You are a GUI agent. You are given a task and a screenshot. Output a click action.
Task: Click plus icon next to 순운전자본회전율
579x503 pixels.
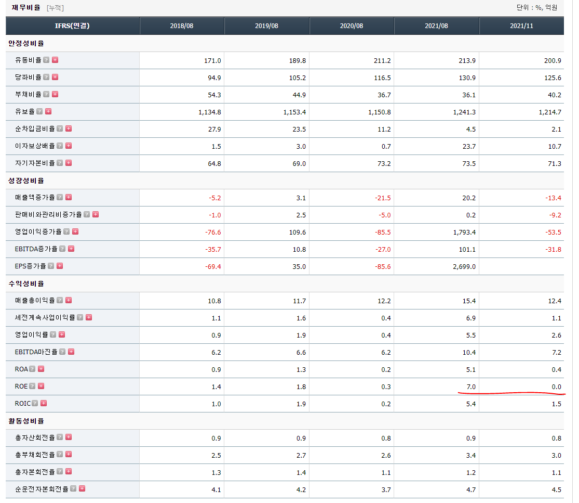pos(83,489)
